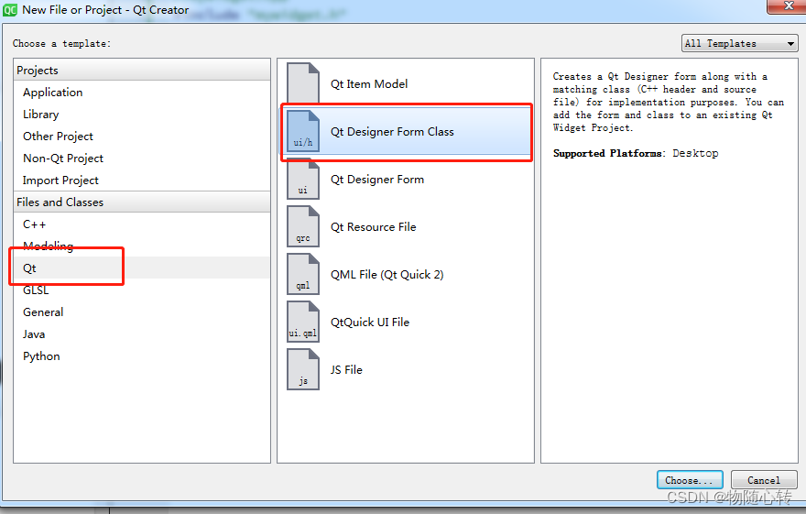The width and height of the screenshot is (806, 514).
Task: Select Modeling files category
Action: [x=141, y=246]
